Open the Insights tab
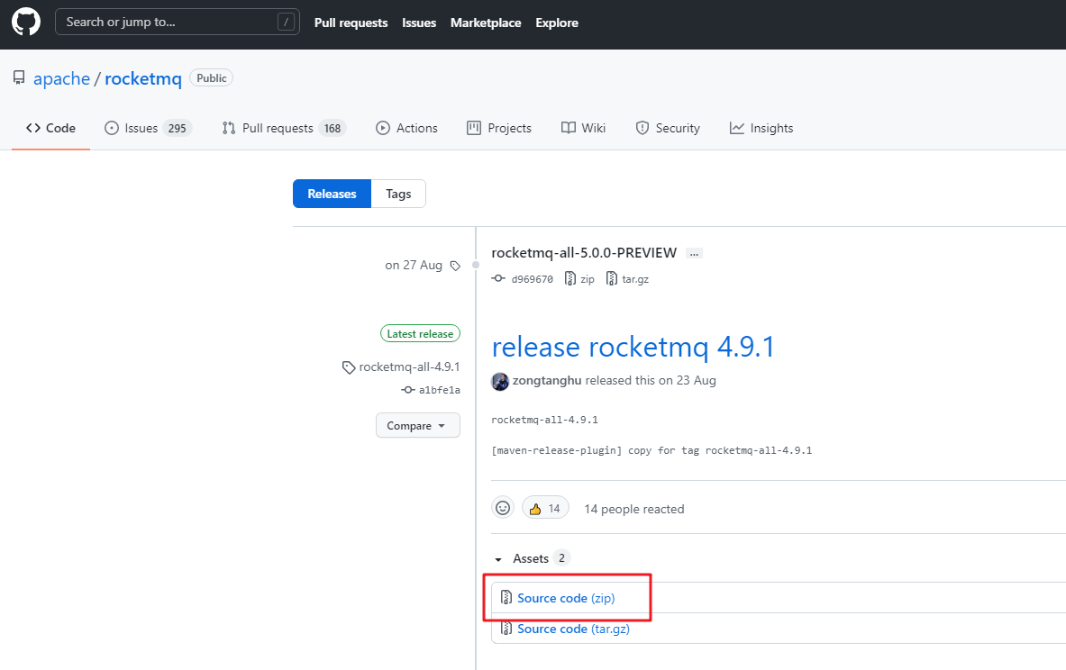This screenshot has height=670, width=1066. coord(761,128)
